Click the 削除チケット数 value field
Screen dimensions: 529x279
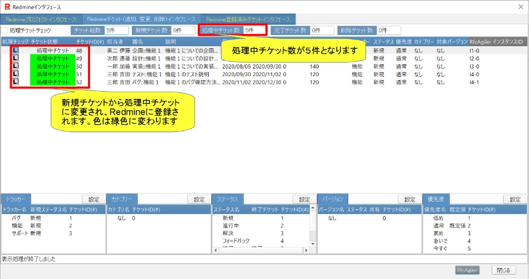click(389, 30)
